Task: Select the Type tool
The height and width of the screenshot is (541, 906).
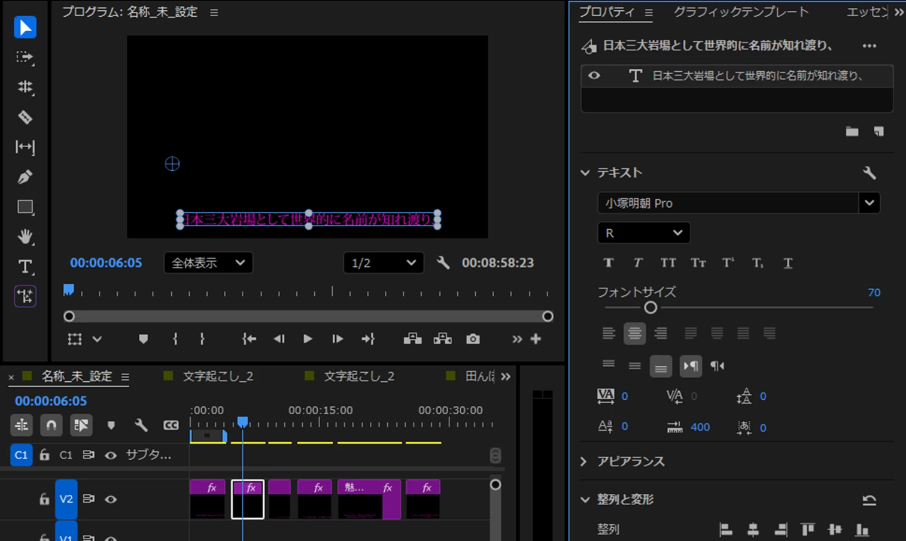Action: click(25, 266)
